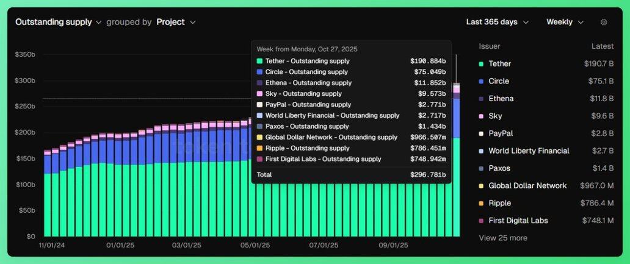Click the Issuer column header
630x264 pixels.
pyautogui.click(x=490, y=46)
